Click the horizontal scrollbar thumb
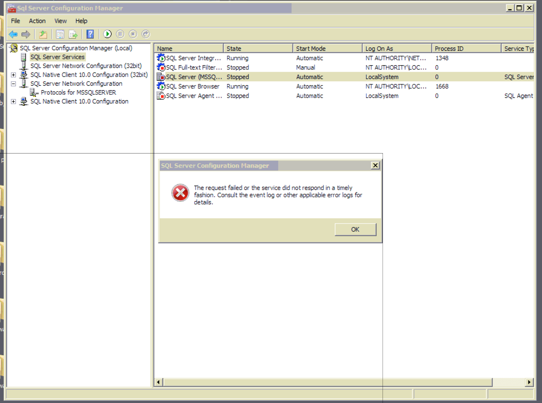 pyautogui.click(x=328, y=382)
